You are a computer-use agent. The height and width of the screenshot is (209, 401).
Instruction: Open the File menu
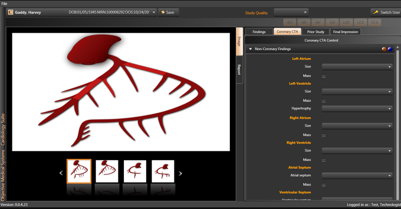(4, 4)
